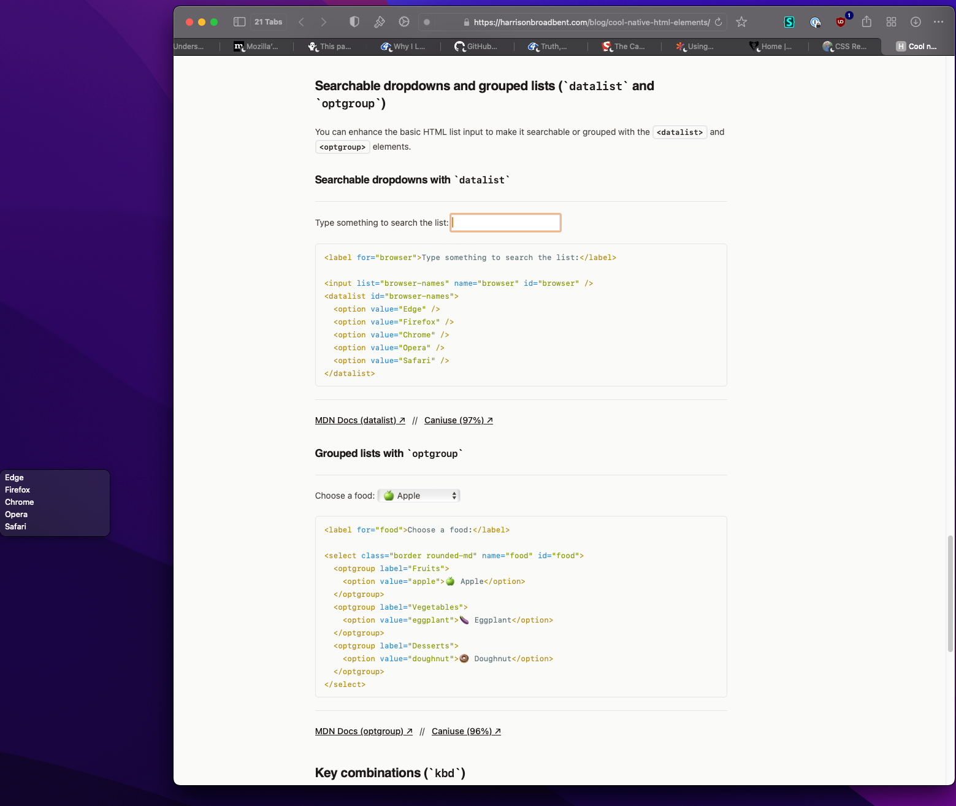
Task: Open the Caniuse (96%) link
Action: click(466, 731)
